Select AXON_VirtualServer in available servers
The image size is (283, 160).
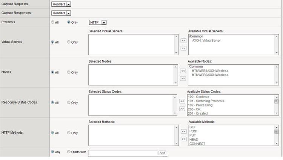(x=206, y=40)
